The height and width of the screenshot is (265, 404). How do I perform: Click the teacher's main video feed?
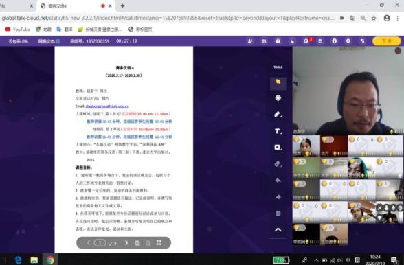click(348, 91)
